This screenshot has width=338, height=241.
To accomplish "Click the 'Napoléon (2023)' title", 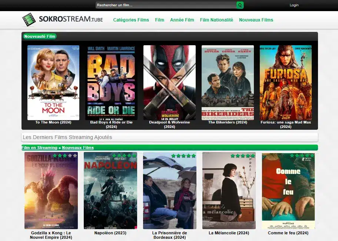I will pyautogui.click(x=110, y=233).
